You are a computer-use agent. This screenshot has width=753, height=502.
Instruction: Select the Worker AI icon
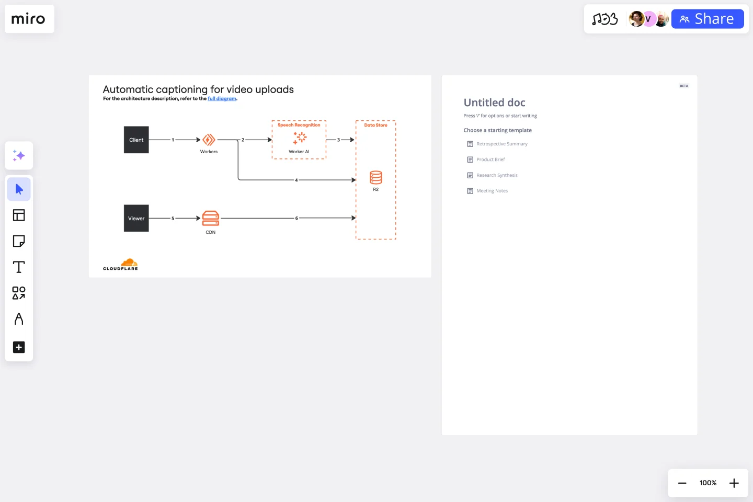click(300, 138)
